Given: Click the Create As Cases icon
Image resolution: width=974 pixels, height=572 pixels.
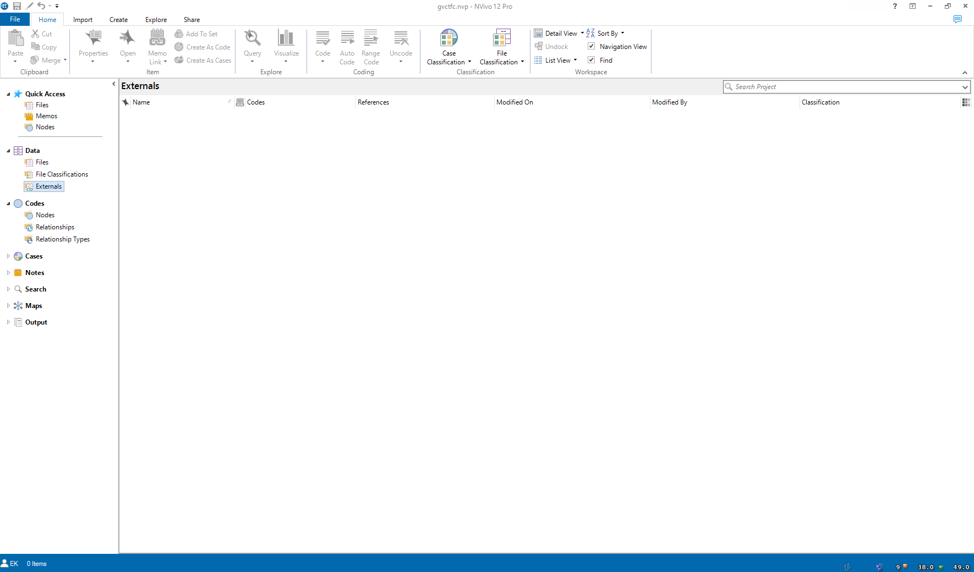Looking at the screenshot, I should 179,60.
